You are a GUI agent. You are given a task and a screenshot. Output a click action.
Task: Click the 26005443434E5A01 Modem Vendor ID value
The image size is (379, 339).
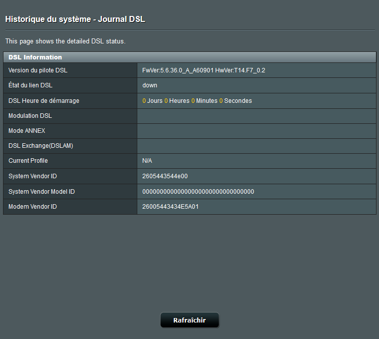pyautogui.click(x=170, y=207)
